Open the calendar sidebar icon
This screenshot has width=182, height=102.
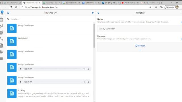coord(1,20)
